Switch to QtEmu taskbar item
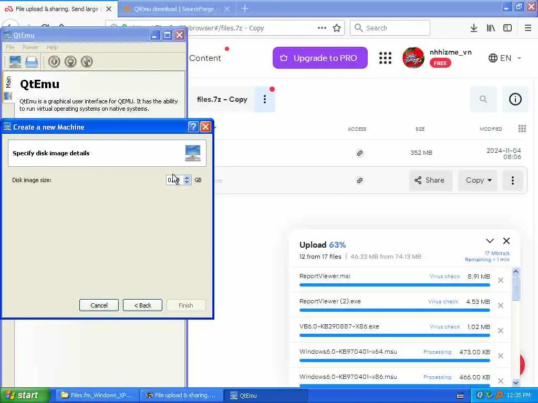Image resolution: width=538 pixels, height=403 pixels. 265,396
